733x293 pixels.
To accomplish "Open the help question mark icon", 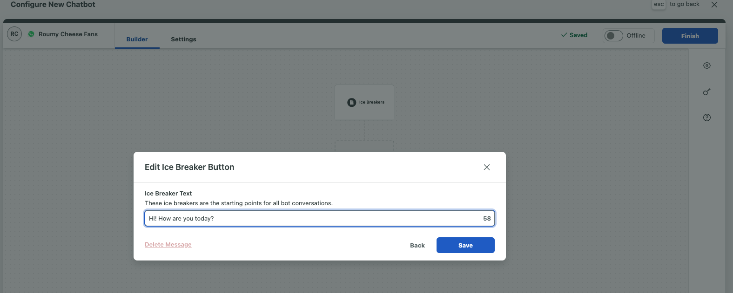I will 706,117.
